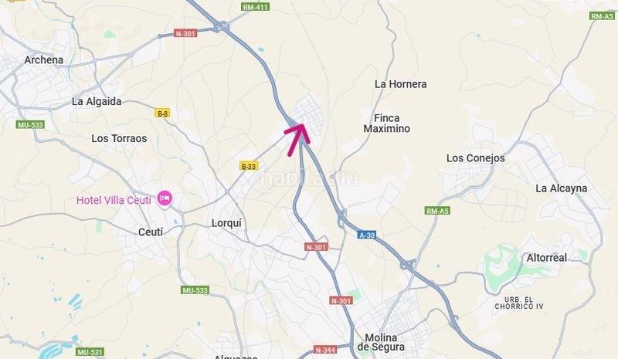Click the green RM-A5 shield near Los Conejos
618x359 pixels.
click(438, 211)
